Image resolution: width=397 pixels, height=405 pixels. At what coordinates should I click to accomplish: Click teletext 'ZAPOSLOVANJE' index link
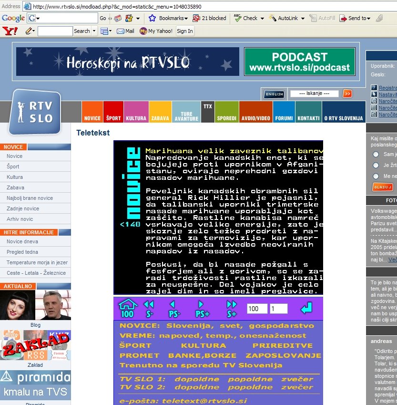pos(283,356)
